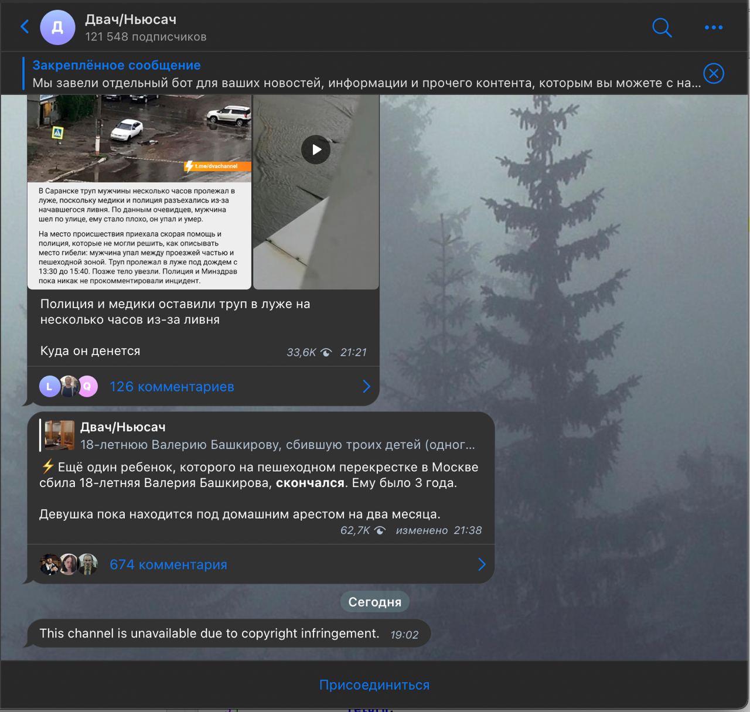Dismiss the pinned message with X icon
This screenshot has height=712, width=750.
click(x=713, y=73)
